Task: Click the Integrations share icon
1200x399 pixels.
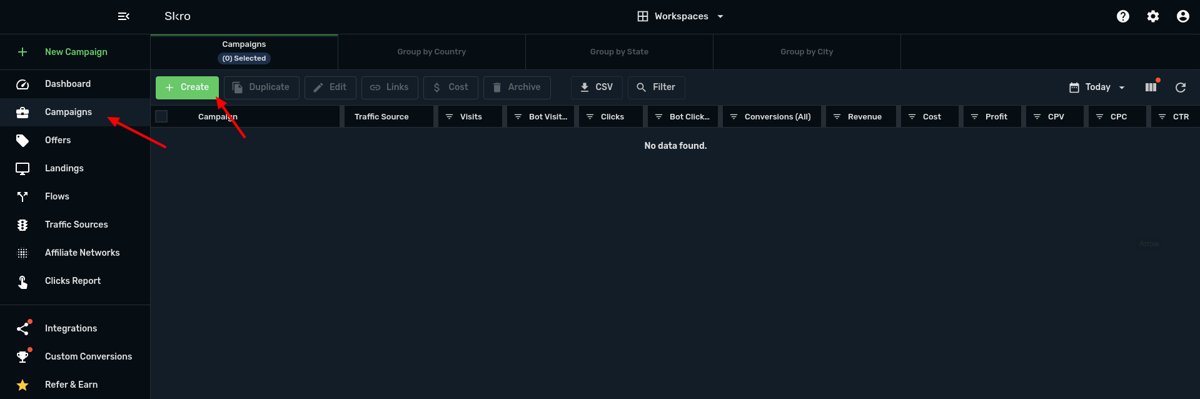Action: point(23,329)
